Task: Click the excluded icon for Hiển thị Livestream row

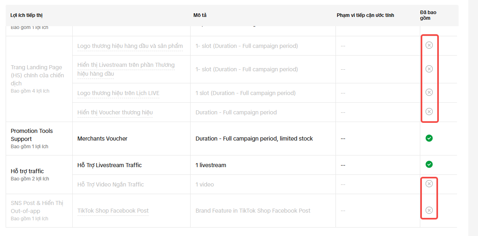Action: [429, 69]
